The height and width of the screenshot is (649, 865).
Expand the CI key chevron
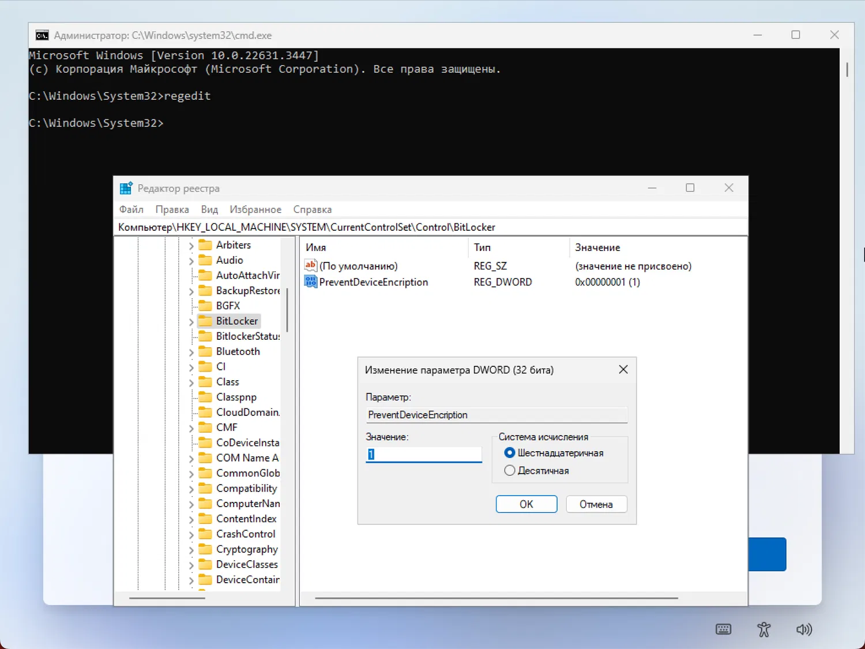[191, 367]
